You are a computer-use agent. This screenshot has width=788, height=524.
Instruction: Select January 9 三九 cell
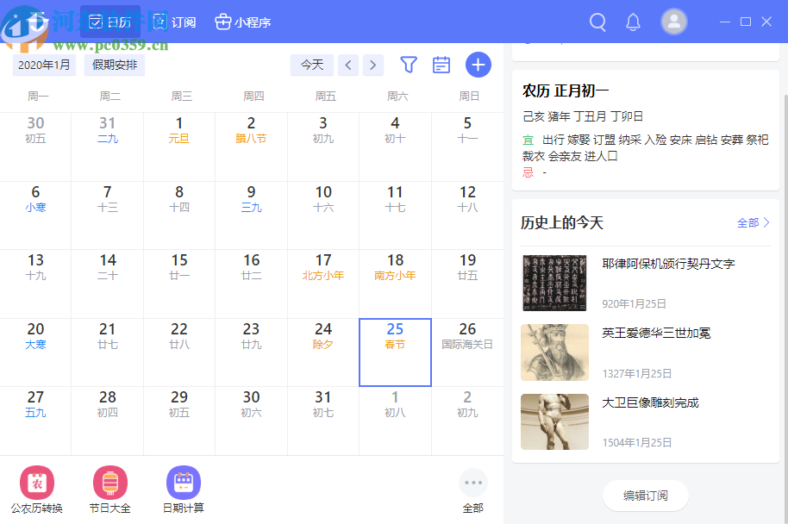(251, 215)
